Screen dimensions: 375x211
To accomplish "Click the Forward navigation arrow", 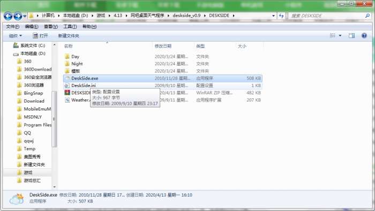I will [x=18, y=16].
